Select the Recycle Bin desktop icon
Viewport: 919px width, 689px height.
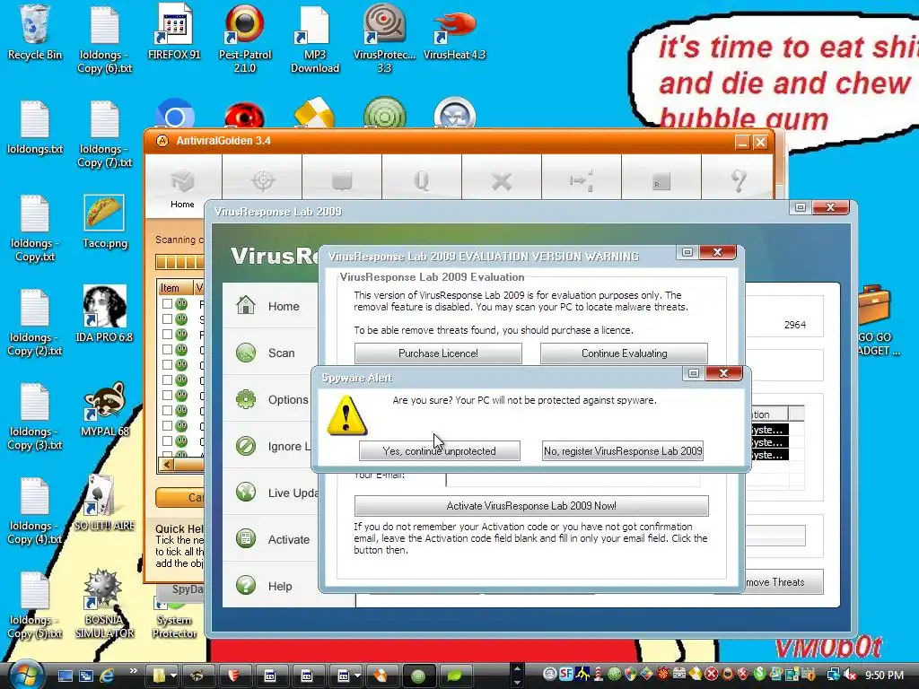pyautogui.click(x=35, y=32)
